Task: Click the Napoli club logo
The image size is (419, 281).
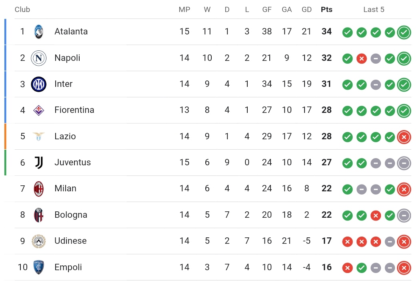Action: point(39,58)
